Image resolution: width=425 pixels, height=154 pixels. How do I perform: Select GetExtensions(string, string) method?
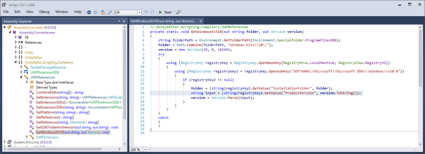(79, 97)
